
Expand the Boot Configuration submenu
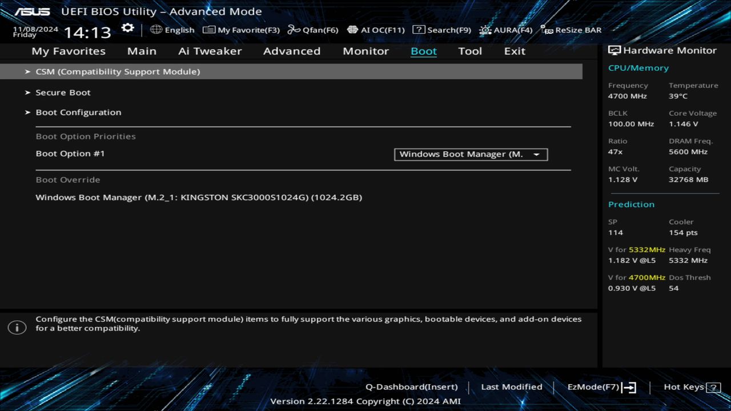pyautogui.click(x=78, y=112)
